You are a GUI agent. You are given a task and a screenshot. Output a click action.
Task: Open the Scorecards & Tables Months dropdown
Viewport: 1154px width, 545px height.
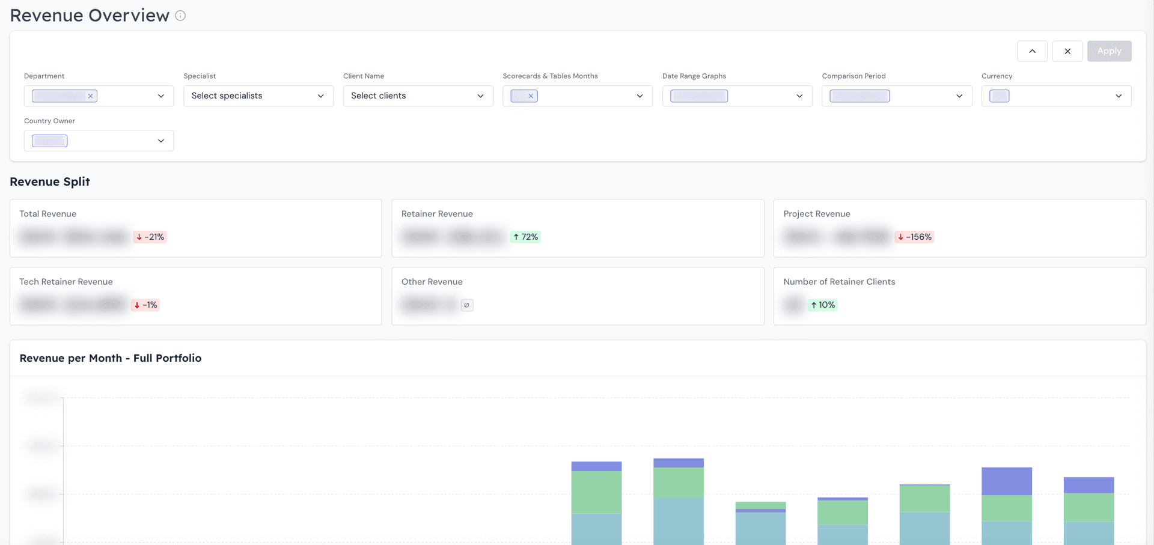639,96
